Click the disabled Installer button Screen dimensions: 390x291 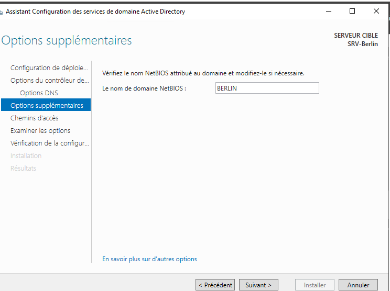pyautogui.click(x=315, y=285)
